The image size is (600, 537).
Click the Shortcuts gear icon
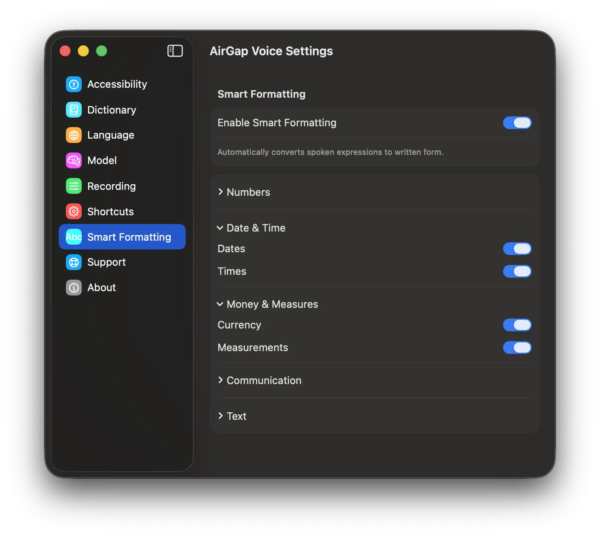coord(74,211)
